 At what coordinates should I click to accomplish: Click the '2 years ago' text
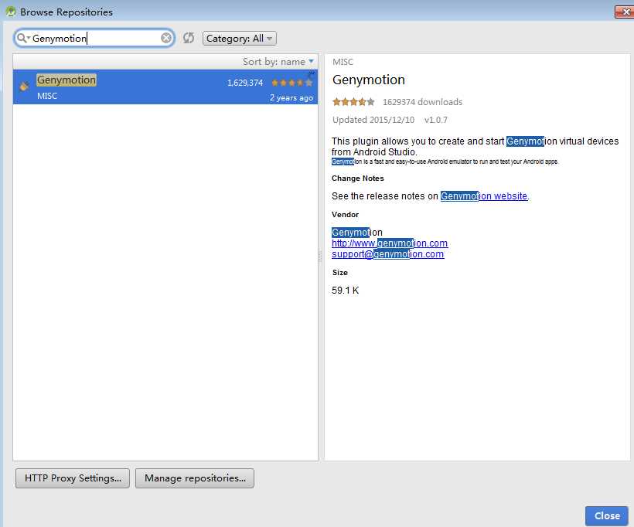point(291,98)
